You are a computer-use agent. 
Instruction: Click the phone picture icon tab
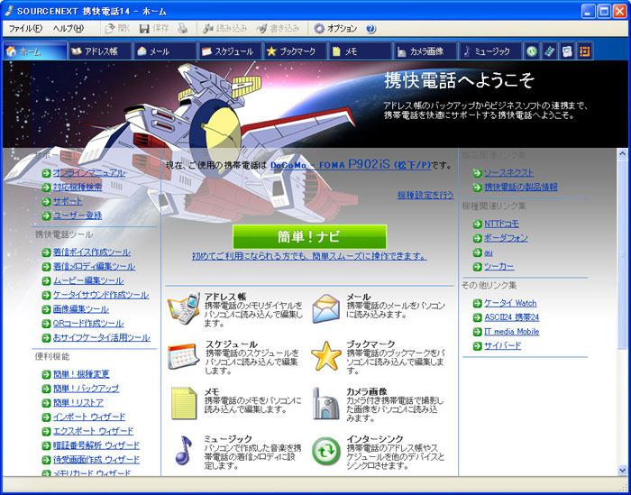coord(567,51)
